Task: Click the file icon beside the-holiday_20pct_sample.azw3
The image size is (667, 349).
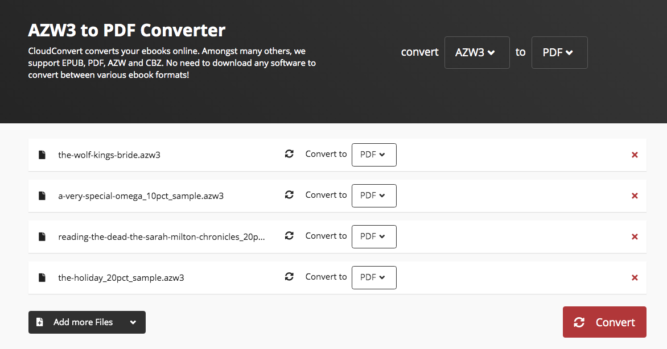Action: (x=42, y=277)
